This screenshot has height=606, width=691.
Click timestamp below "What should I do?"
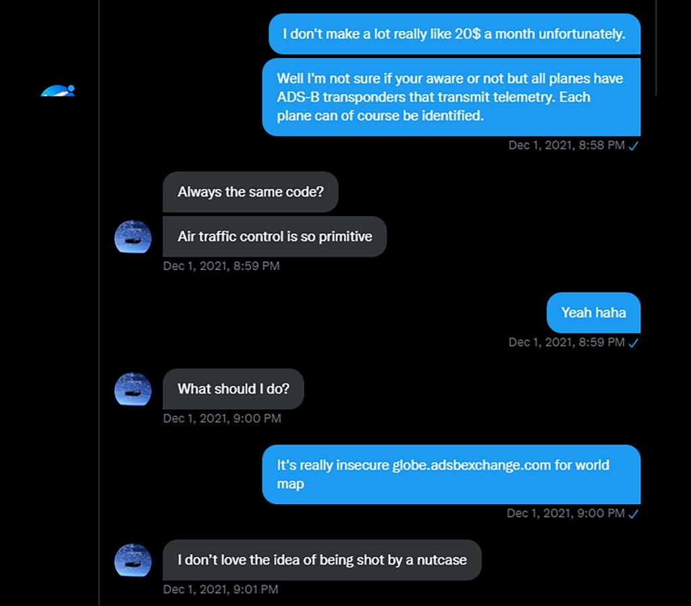pyautogui.click(x=221, y=418)
